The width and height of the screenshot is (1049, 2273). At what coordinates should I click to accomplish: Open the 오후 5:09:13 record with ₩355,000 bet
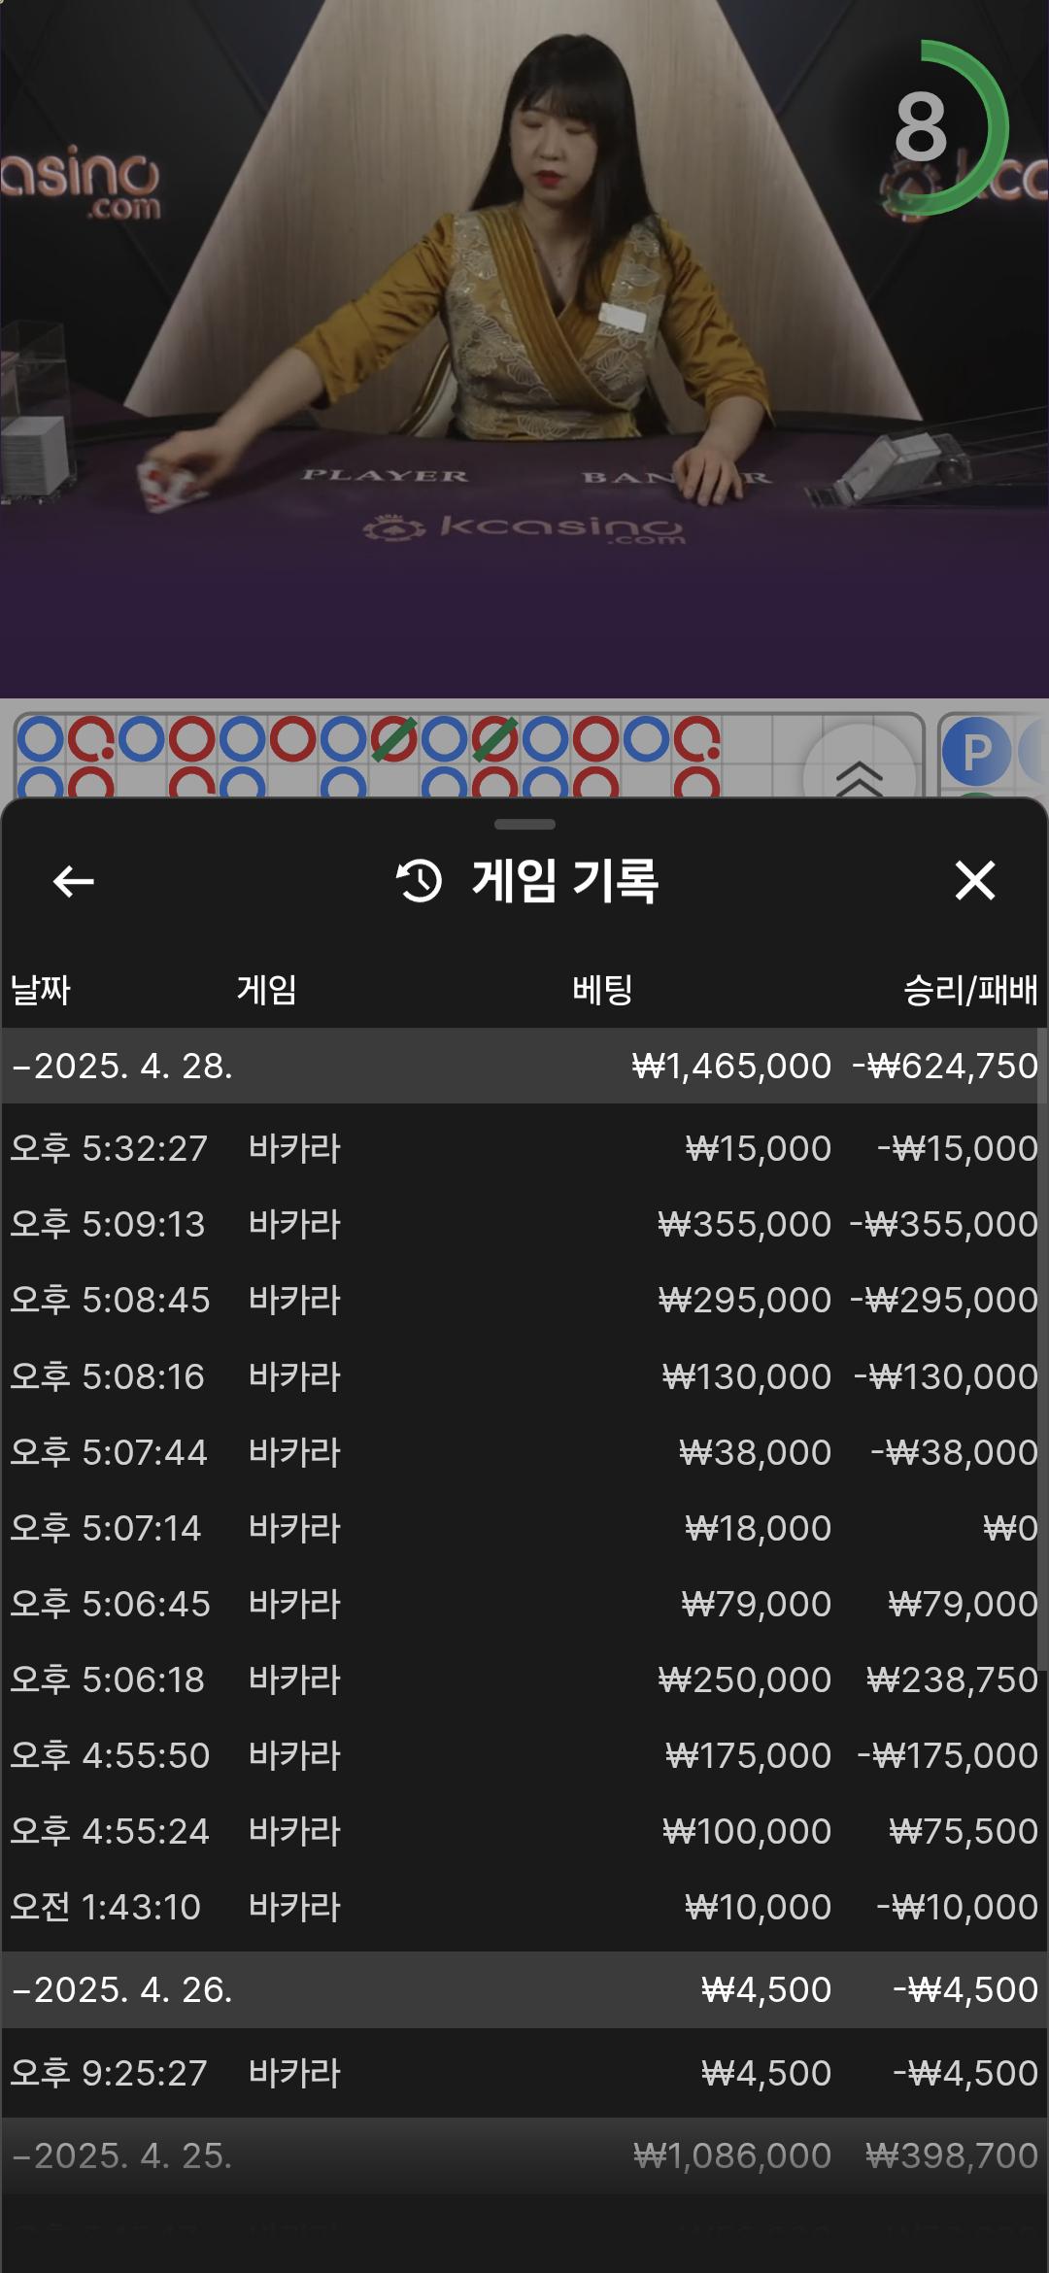click(524, 1224)
